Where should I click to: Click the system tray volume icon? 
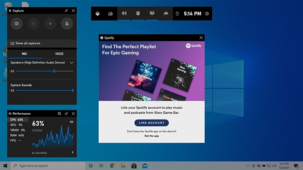[274, 166]
